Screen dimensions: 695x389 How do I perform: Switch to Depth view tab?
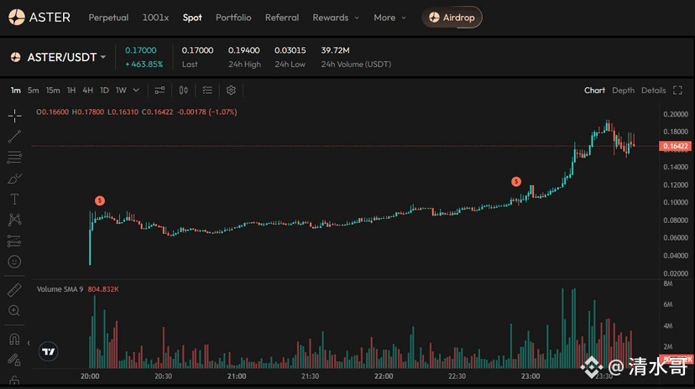tap(623, 91)
